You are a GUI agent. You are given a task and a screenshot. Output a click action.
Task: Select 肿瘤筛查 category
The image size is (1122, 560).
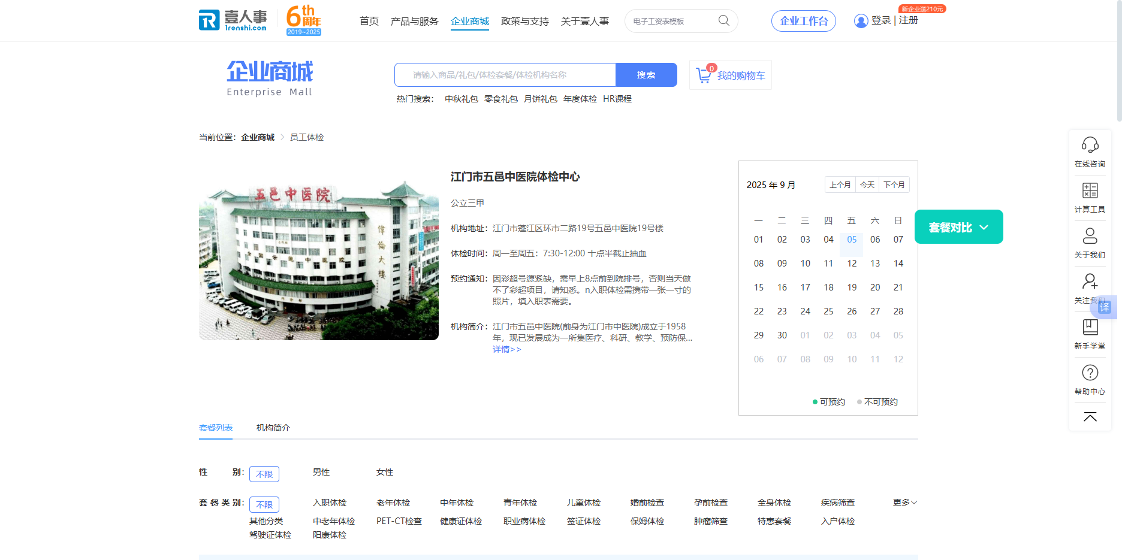tap(711, 521)
